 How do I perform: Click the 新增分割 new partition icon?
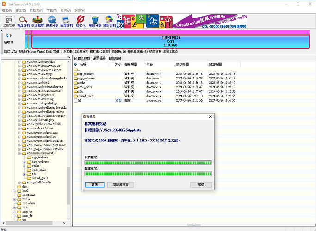coord(66,22)
